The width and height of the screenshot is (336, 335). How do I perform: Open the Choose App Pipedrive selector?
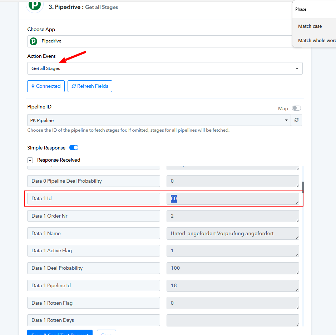point(160,41)
